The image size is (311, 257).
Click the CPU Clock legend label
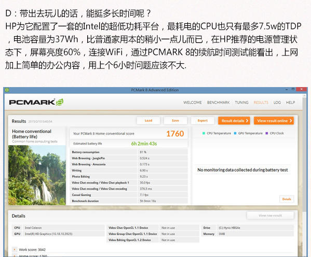tap(277, 133)
